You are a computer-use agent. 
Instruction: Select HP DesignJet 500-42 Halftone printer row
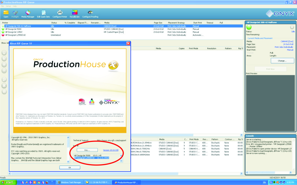pos(122,26)
